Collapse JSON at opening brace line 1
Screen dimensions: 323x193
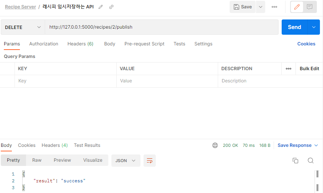coord(24,174)
